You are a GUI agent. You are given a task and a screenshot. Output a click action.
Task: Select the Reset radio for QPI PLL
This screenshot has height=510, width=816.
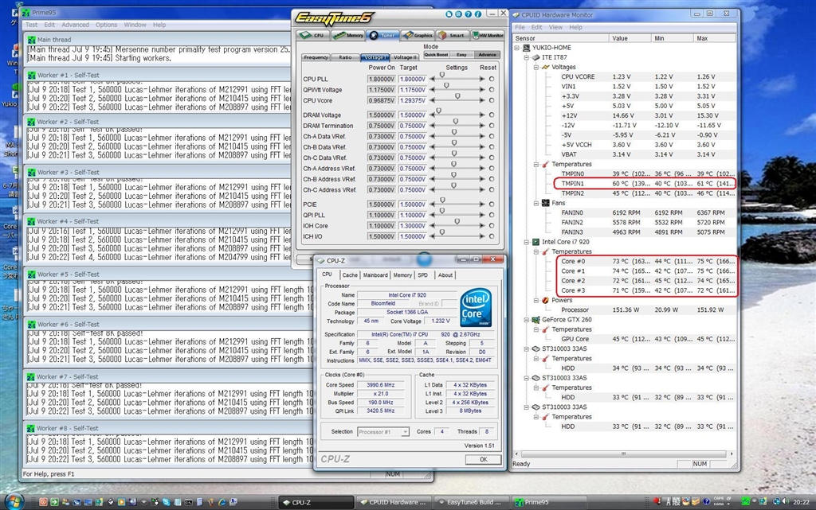pyautogui.click(x=491, y=215)
